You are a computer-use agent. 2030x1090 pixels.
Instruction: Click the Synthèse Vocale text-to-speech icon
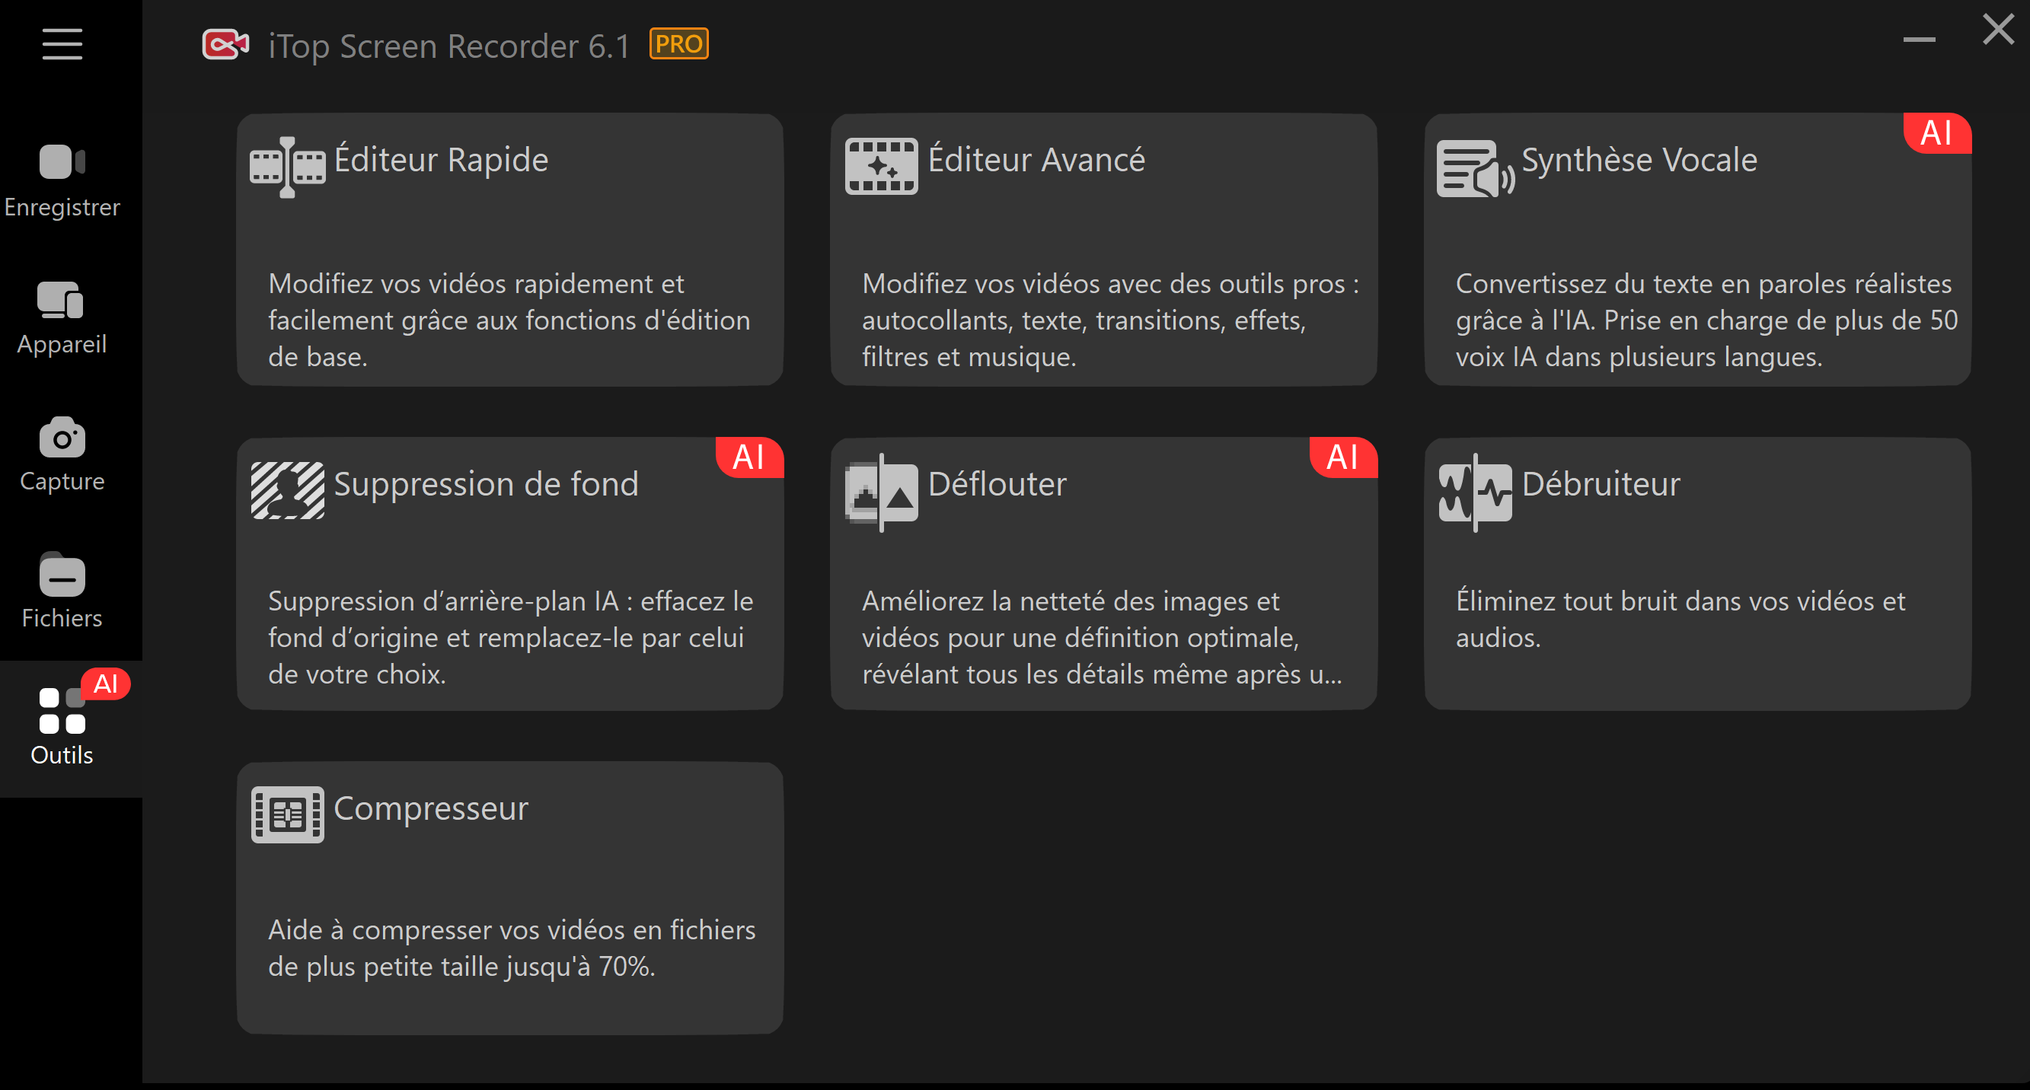[1473, 168]
